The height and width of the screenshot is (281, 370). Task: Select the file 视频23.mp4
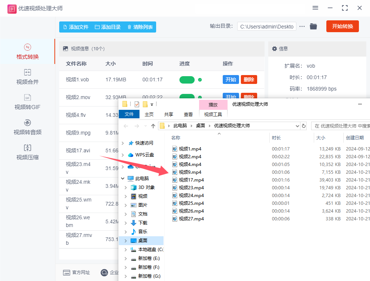pos(191,188)
